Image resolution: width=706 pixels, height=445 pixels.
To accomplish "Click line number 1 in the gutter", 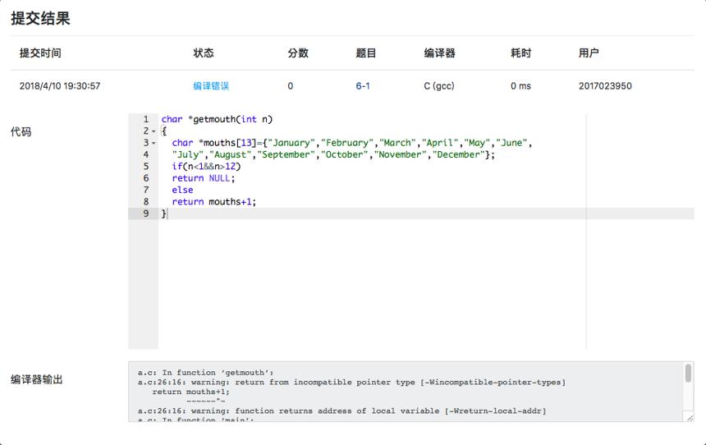I will [x=146, y=119].
